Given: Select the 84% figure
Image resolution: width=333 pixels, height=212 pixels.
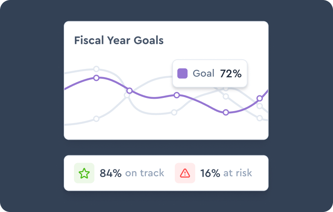Looking at the screenshot, I should point(111,173).
